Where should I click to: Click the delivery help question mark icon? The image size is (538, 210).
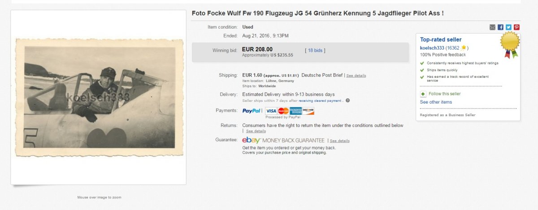click(x=347, y=101)
